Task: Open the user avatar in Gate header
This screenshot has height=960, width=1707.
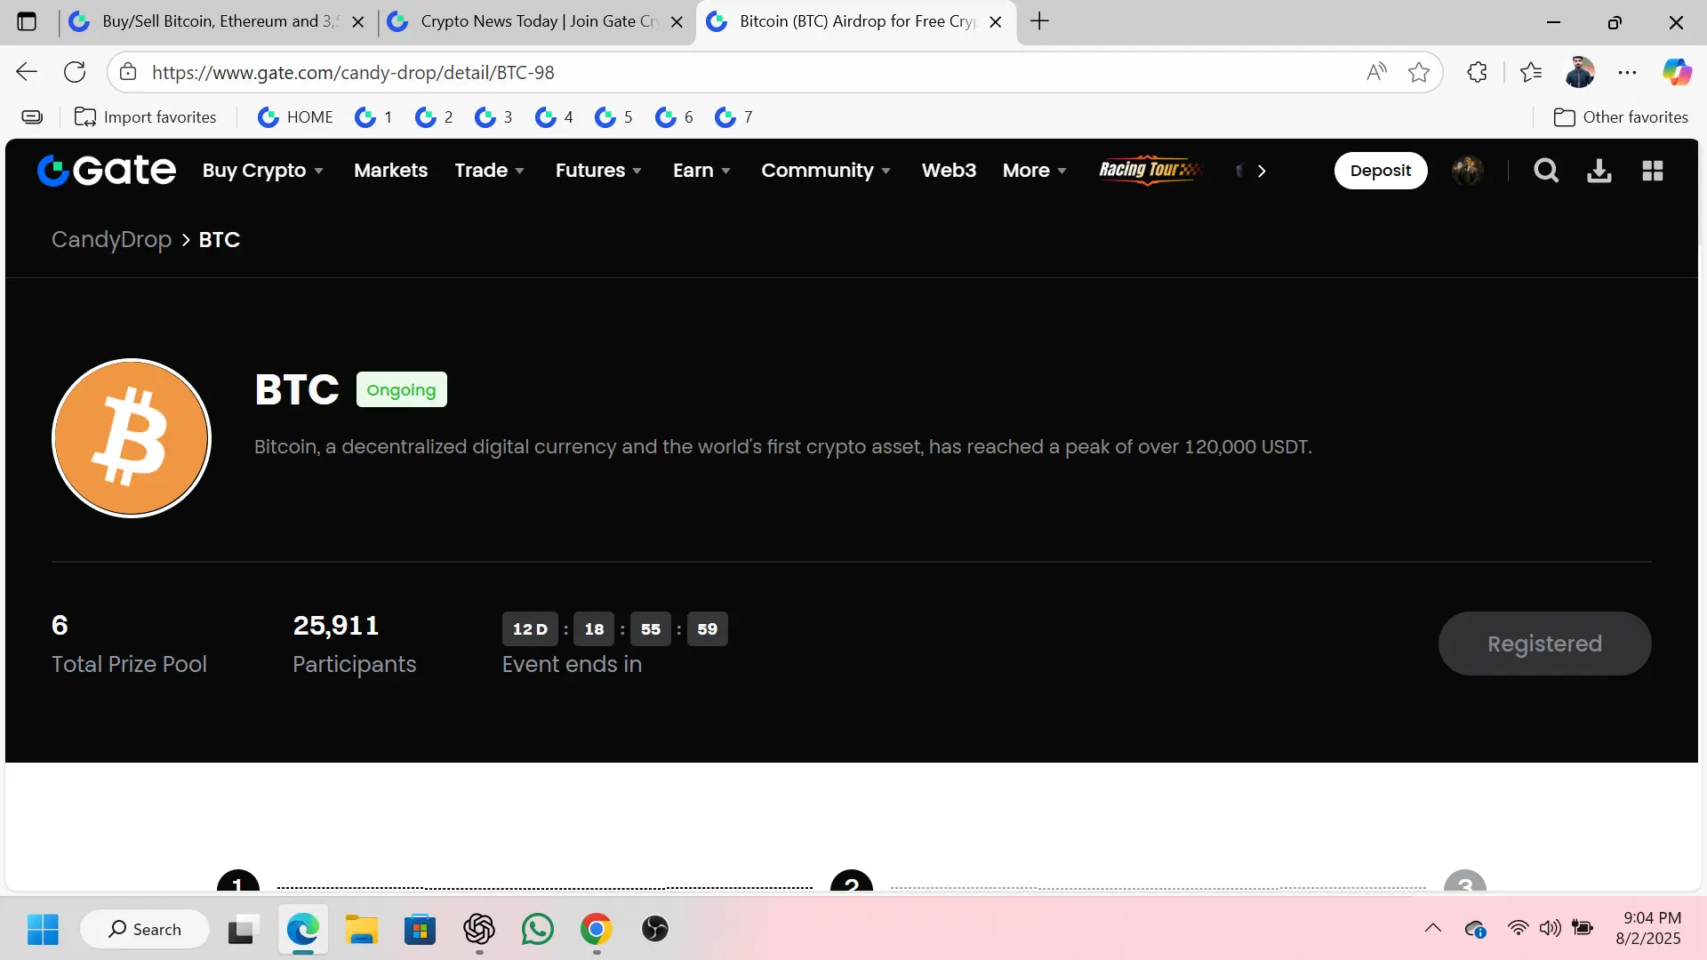Action: (1467, 171)
